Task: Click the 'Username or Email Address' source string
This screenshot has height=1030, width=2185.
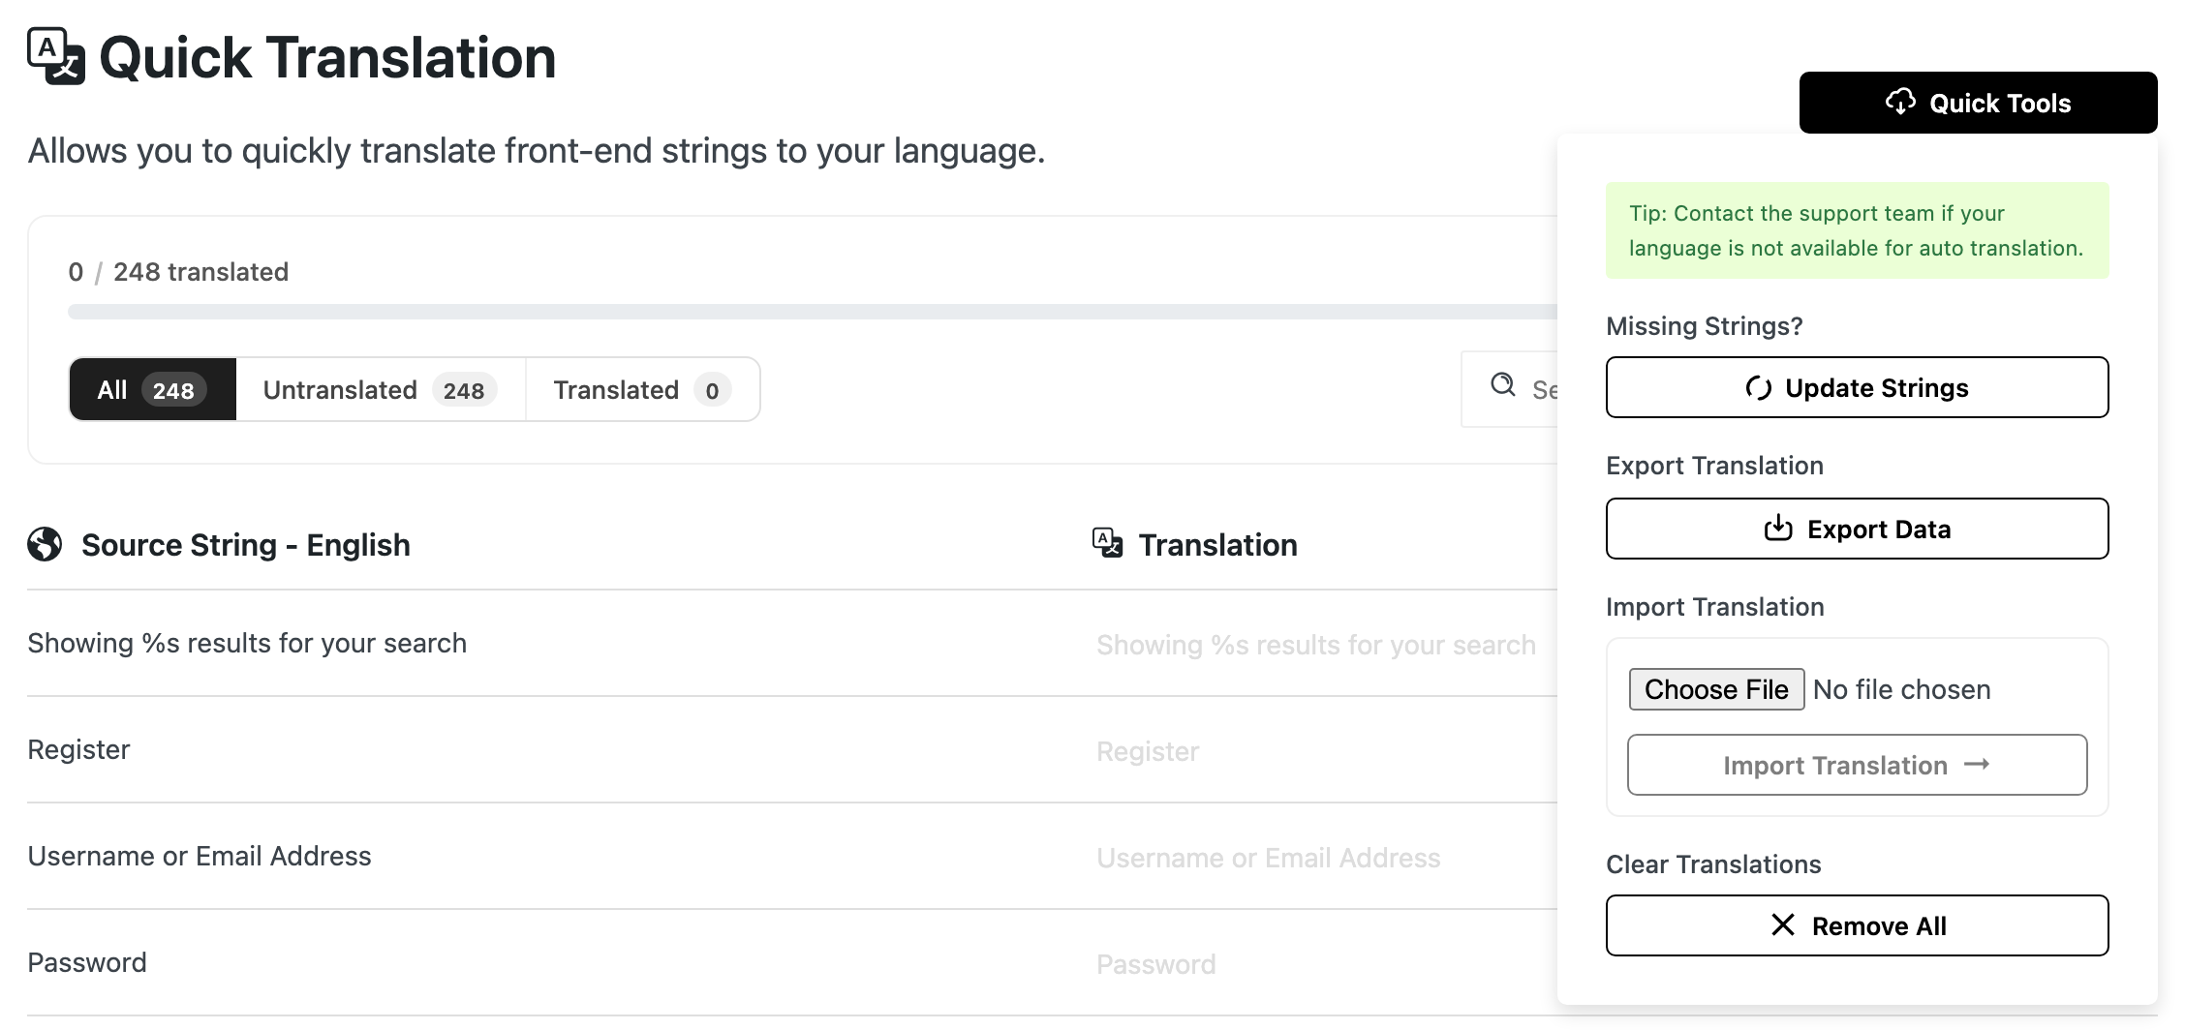Action: pyautogui.click(x=200, y=856)
